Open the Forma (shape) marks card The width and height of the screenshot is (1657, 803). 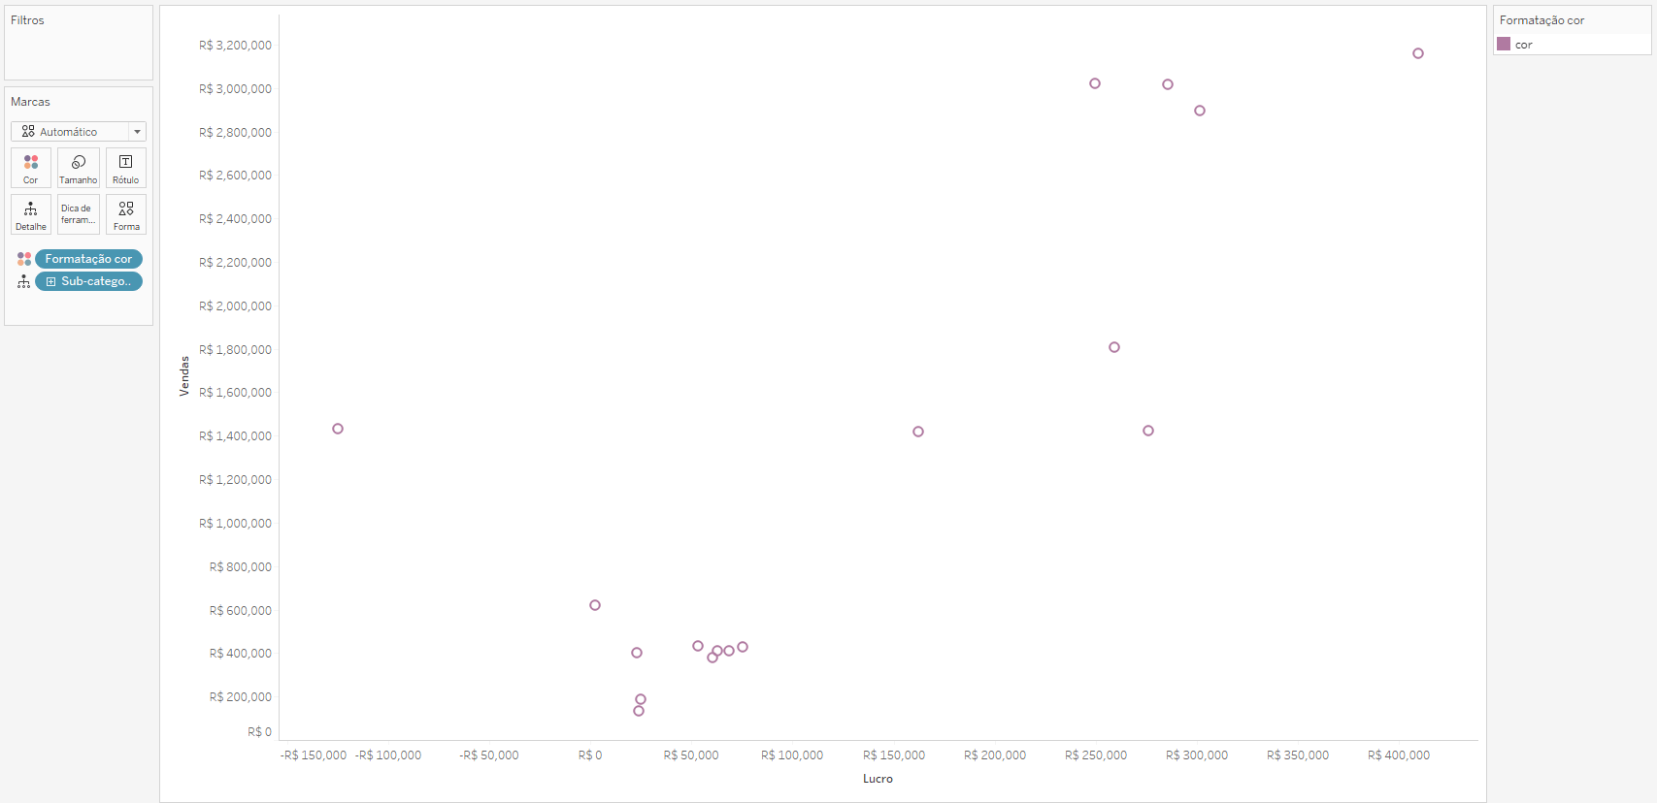point(126,214)
